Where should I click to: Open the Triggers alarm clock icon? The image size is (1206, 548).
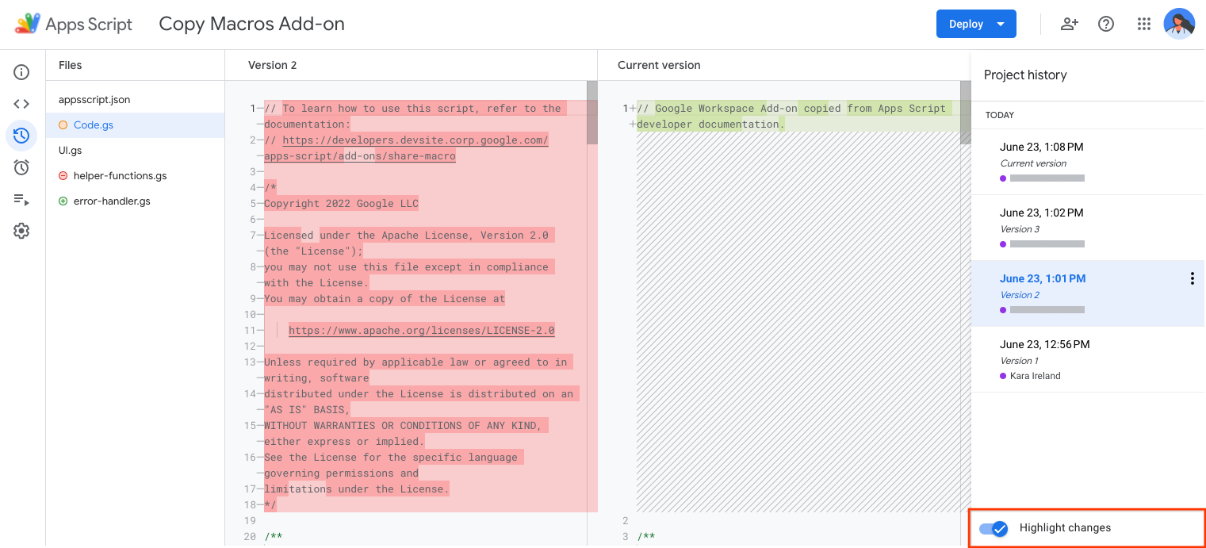point(21,167)
